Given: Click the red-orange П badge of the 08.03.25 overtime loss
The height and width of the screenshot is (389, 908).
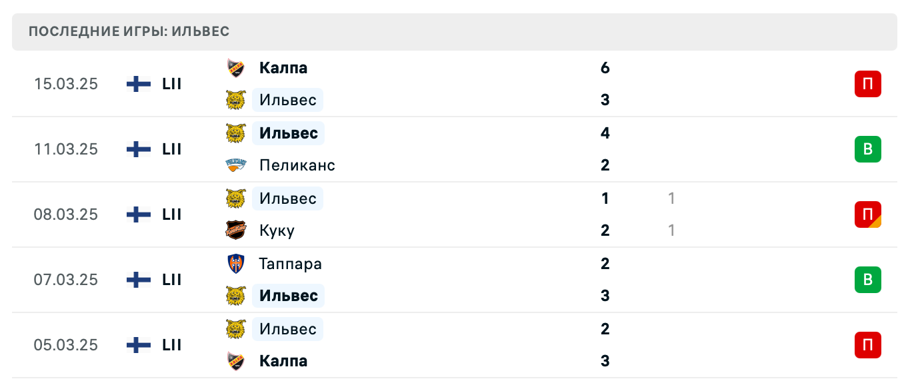Looking at the screenshot, I should (867, 214).
